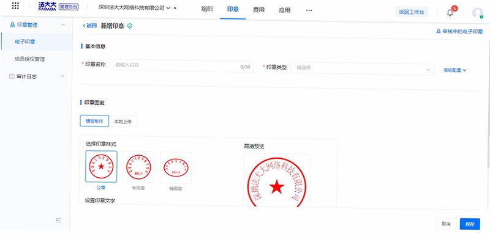Click the red dot beside company name
Image resolution: width=490 pixels, height=234 pixels.
(175, 8)
